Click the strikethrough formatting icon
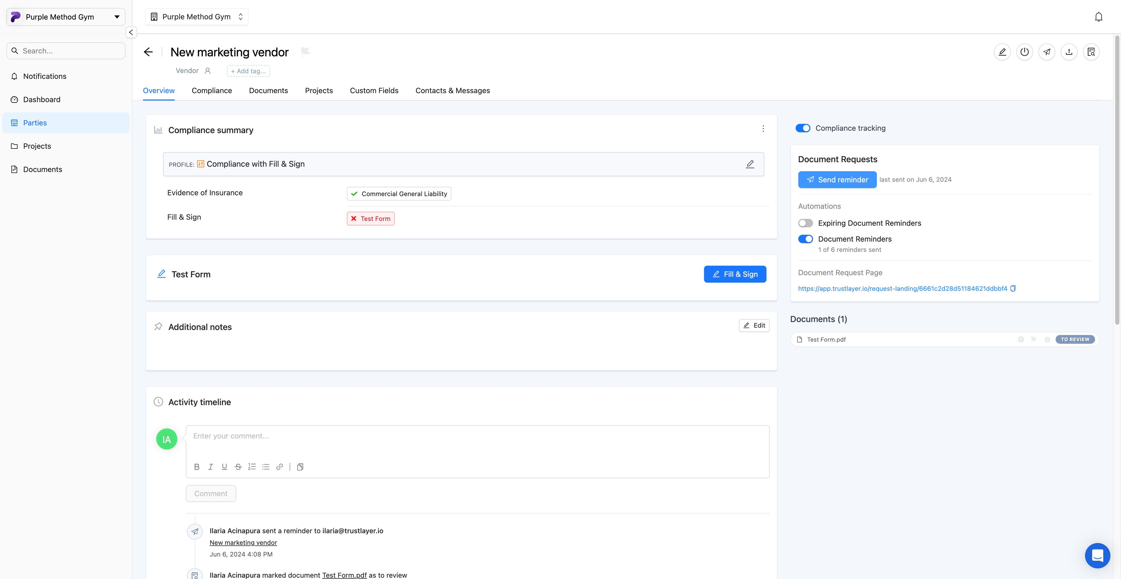 click(238, 467)
